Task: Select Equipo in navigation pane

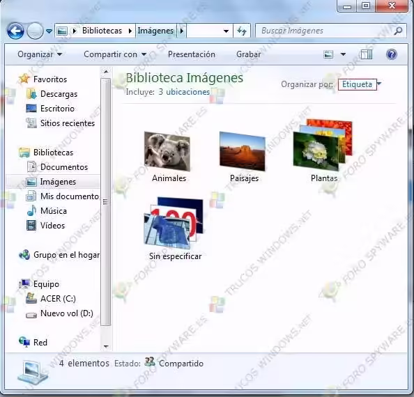Action: 39,284
